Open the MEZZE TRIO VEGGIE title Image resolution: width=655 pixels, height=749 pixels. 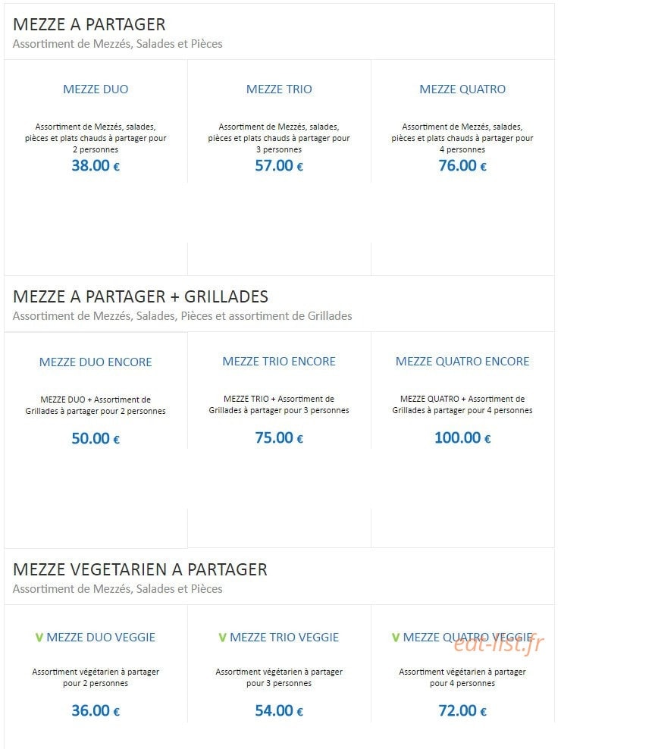click(x=284, y=638)
